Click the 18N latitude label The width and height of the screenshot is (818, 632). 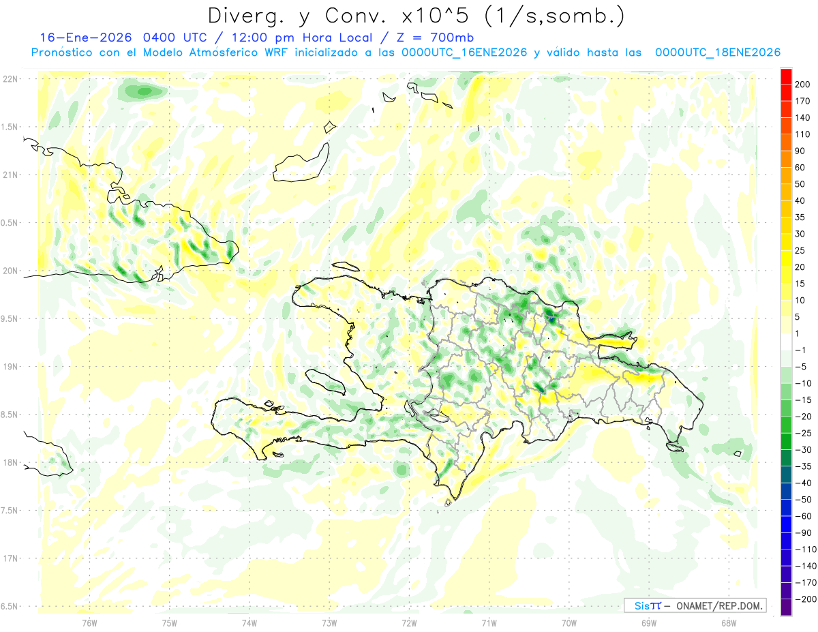[10, 462]
